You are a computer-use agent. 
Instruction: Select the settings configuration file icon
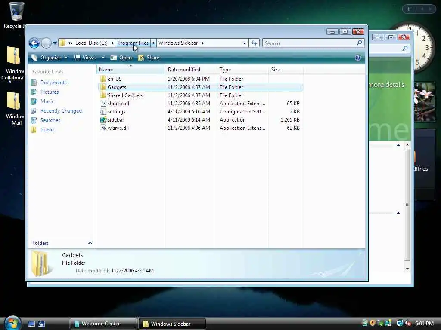[x=103, y=111]
